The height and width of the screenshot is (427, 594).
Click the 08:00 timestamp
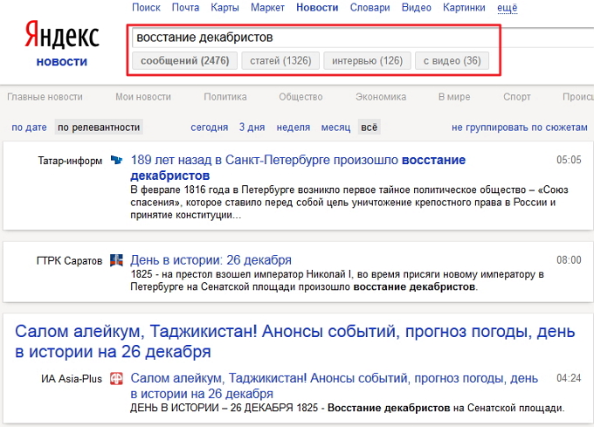(x=569, y=260)
